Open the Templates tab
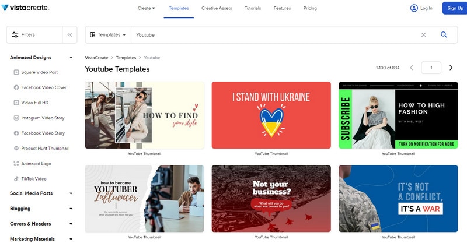Screen dimensions: 467x243 coord(179,8)
